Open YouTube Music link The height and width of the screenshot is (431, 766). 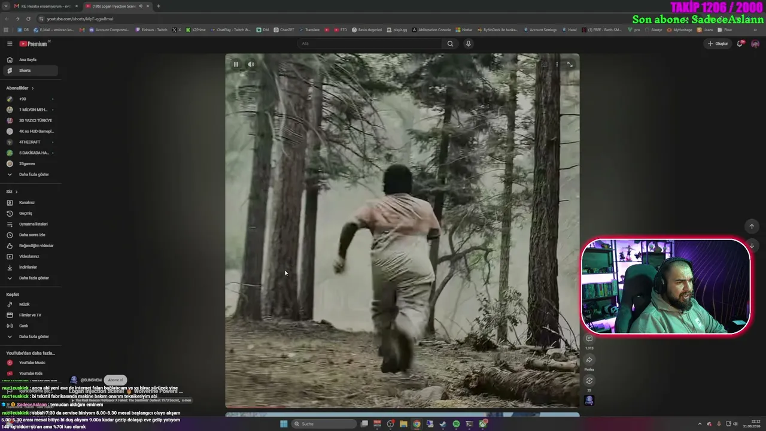pos(30,363)
